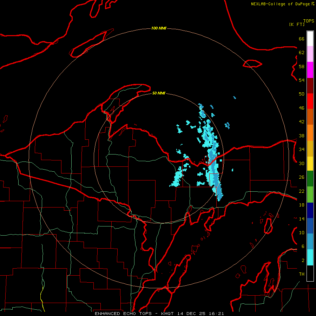The width and height of the screenshot is (316, 316).
Task: Select the yellow legend swatch
Action: [x=310, y=164]
